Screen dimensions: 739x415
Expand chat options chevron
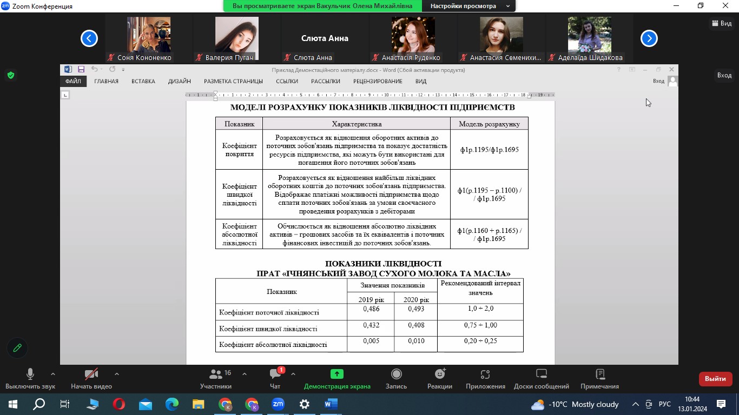tap(293, 374)
